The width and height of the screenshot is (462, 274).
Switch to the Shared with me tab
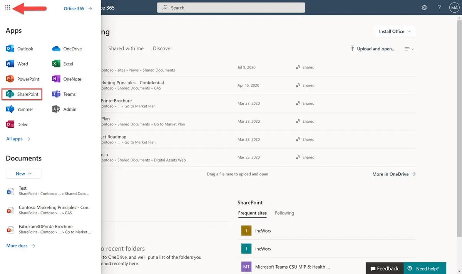click(x=126, y=48)
